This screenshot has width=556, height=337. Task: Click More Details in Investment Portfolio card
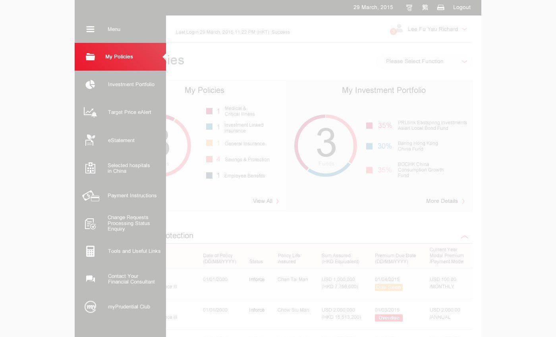pyautogui.click(x=445, y=201)
